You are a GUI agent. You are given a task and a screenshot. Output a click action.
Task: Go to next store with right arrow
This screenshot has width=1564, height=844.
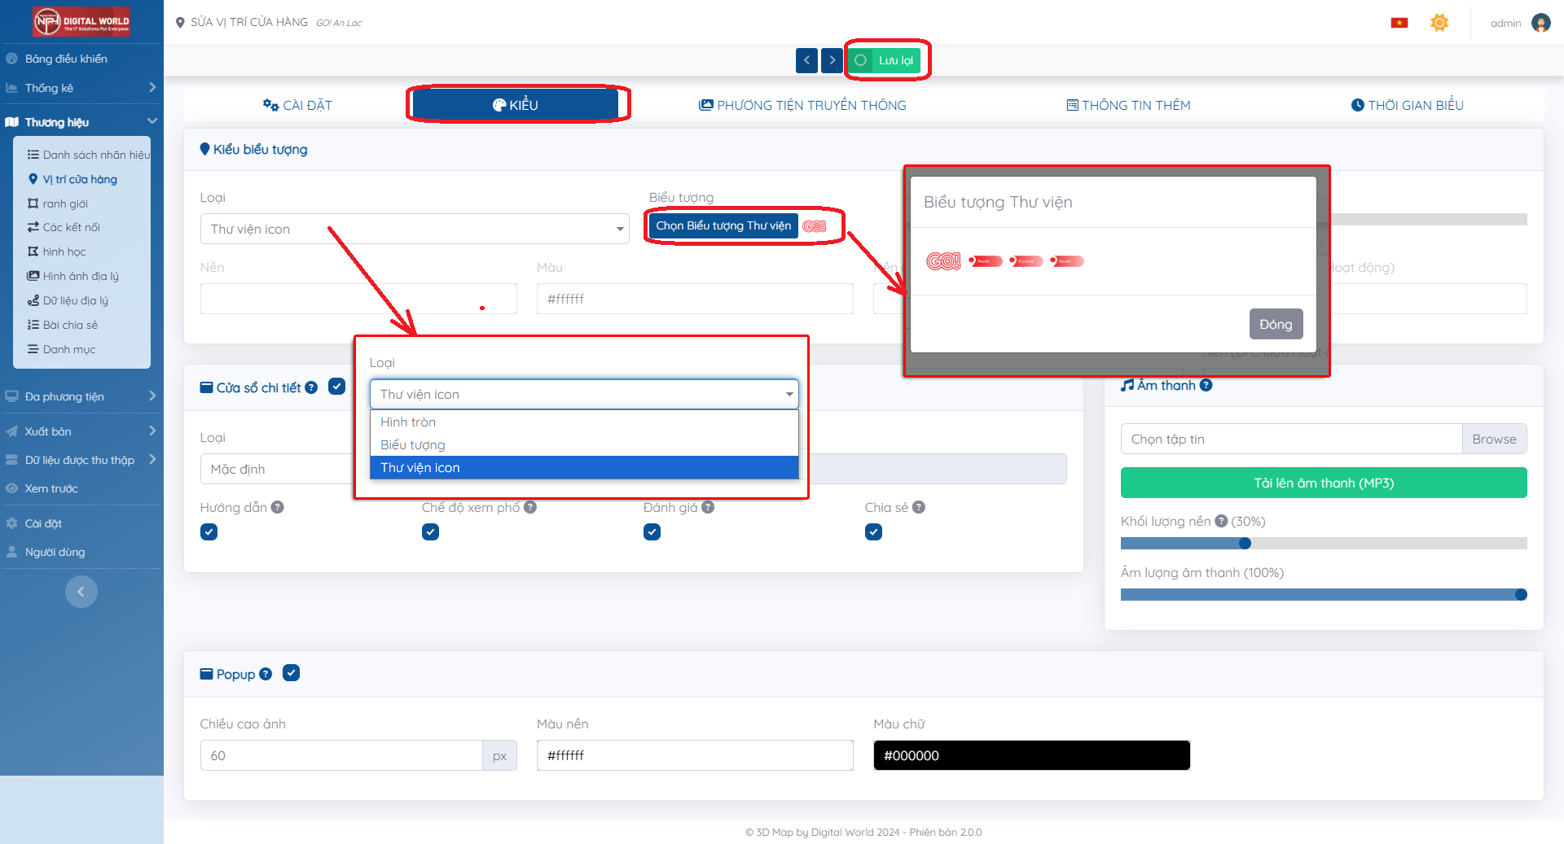(x=832, y=60)
